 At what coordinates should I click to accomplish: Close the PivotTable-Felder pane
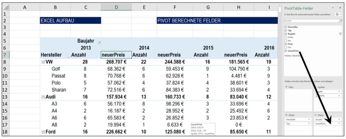[x=340, y=8]
